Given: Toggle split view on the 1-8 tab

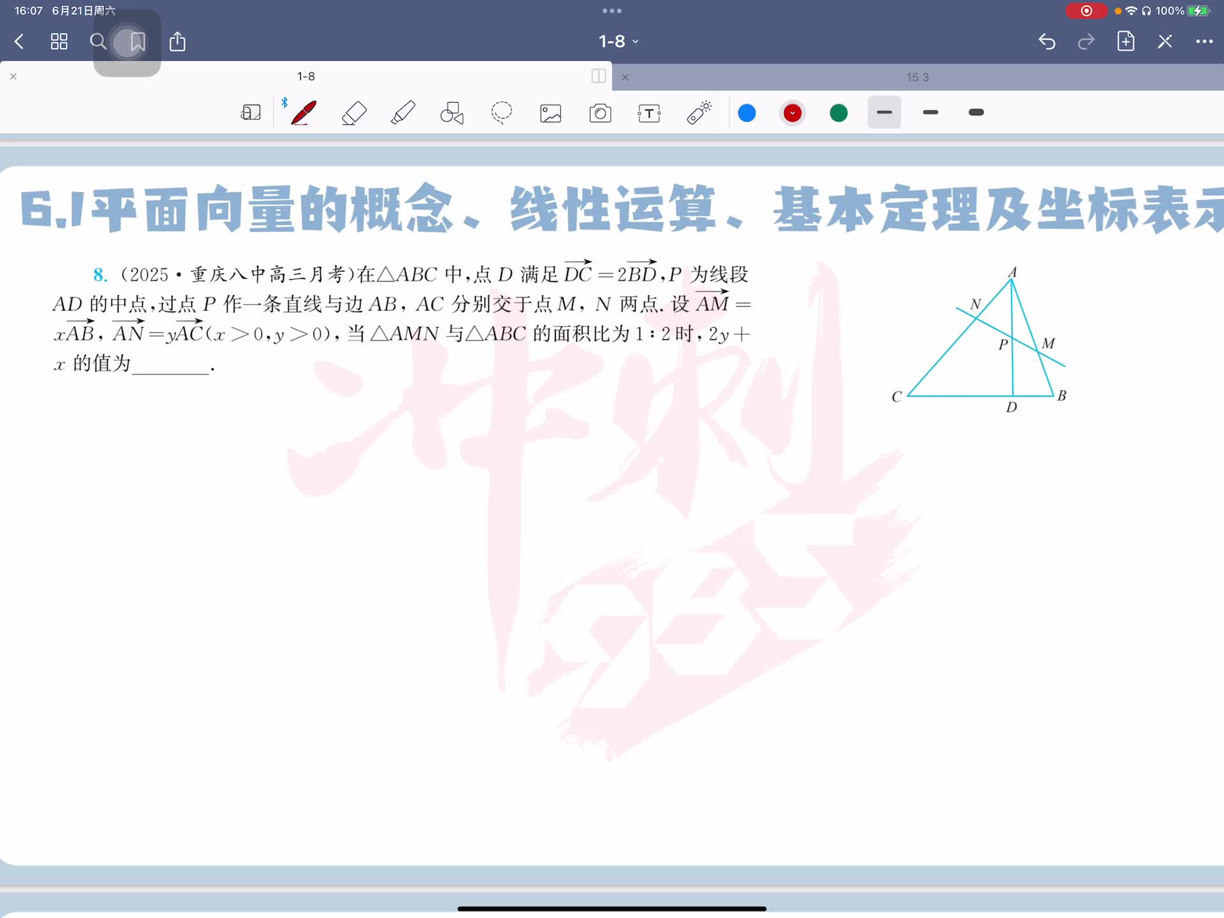Looking at the screenshot, I should [x=599, y=76].
